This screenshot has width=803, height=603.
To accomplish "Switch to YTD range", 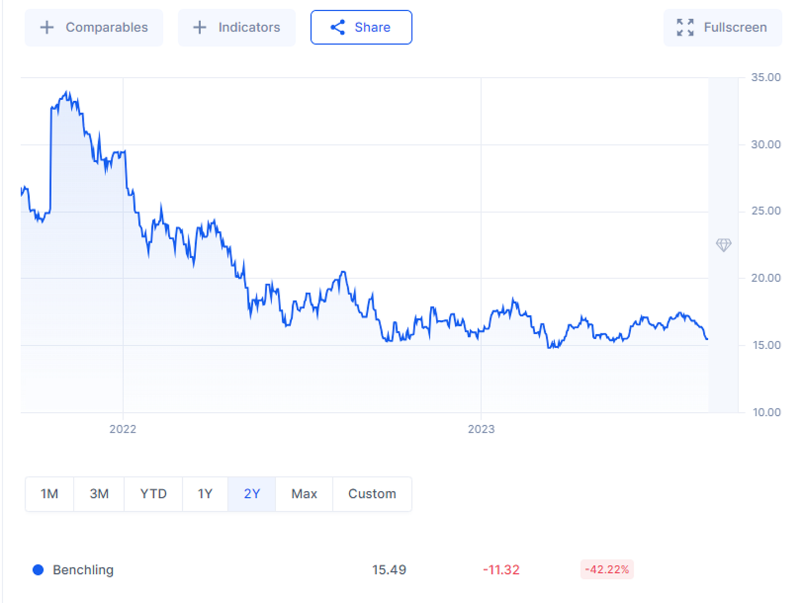I will pyautogui.click(x=153, y=494).
